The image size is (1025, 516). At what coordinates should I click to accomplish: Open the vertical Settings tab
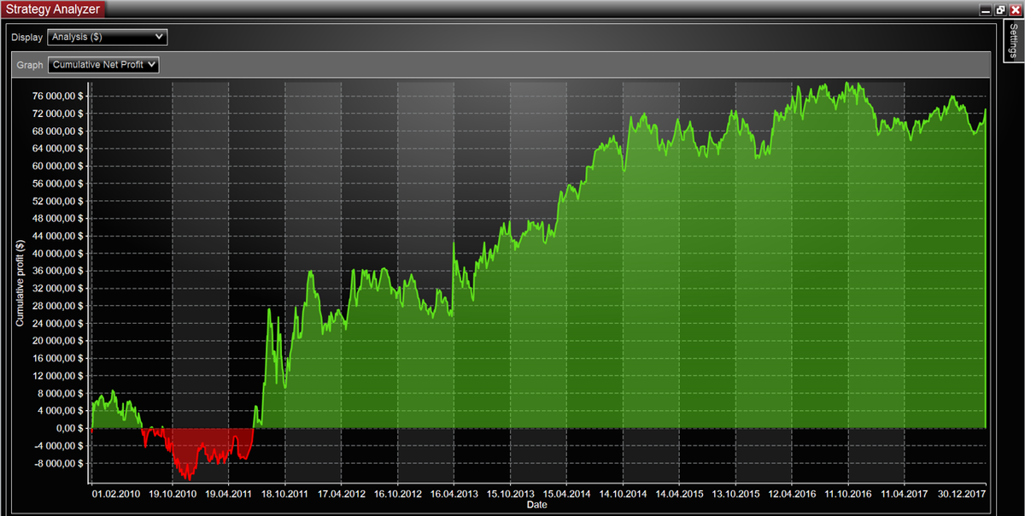pyautogui.click(x=1013, y=41)
